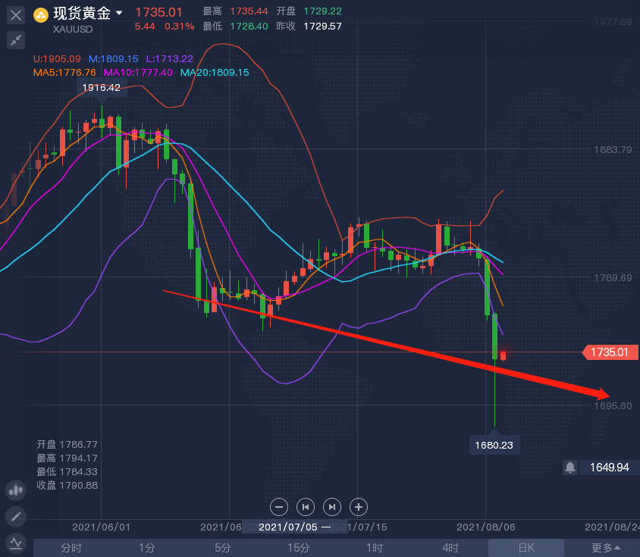Zoom in chart with plus button
This screenshot has height=557, width=640.
359,507
